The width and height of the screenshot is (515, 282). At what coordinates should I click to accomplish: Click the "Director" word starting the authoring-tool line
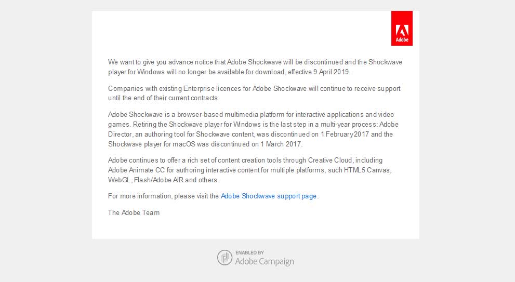click(121, 134)
